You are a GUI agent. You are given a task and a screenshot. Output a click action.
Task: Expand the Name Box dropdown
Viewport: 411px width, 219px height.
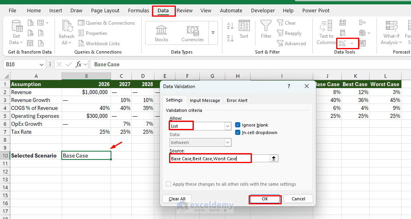pyautogui.click(x=41, y=65)
